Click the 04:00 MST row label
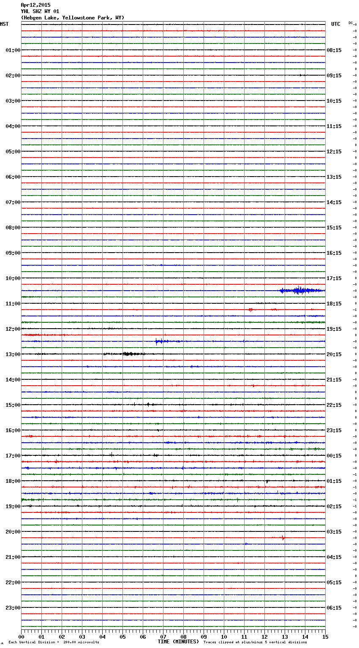 pos(13,126)
